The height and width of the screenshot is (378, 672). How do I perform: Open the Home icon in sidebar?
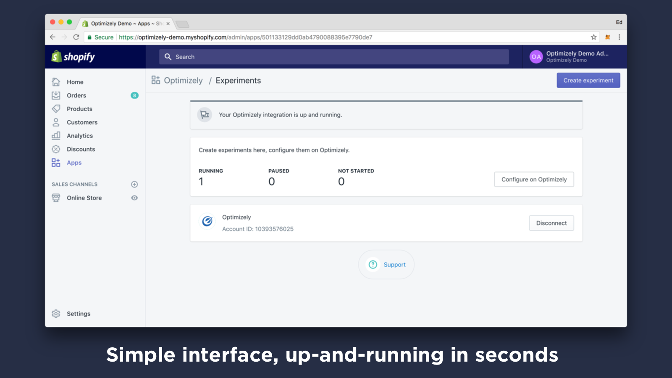pyautogui.click(x=56, y=82)
